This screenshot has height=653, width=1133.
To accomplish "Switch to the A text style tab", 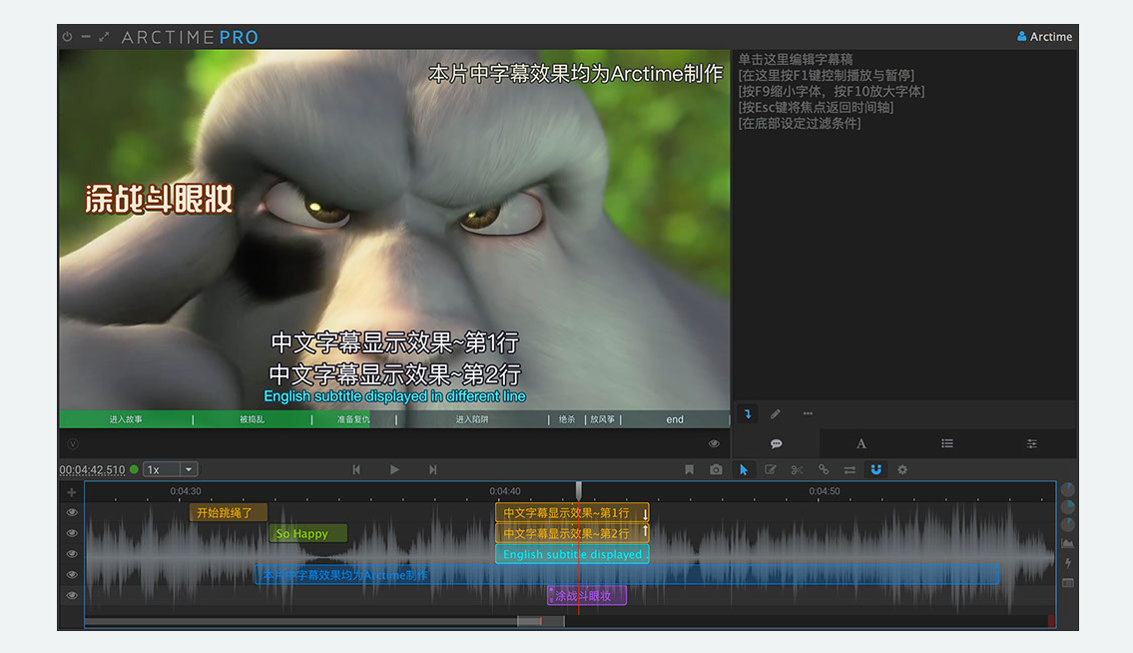I will click(x=860, y=443).
